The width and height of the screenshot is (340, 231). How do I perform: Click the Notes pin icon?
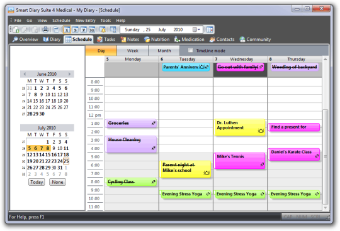[x=123, y=40]
